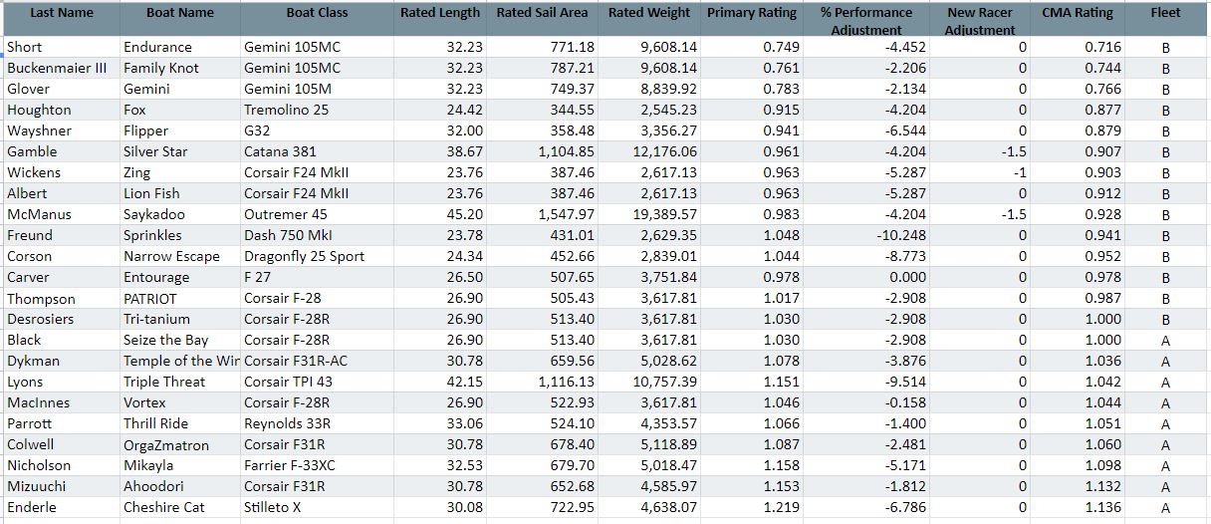Click the boat name "OrgaZmatron"
This screenshot has width=1211, height=524.
165,444
